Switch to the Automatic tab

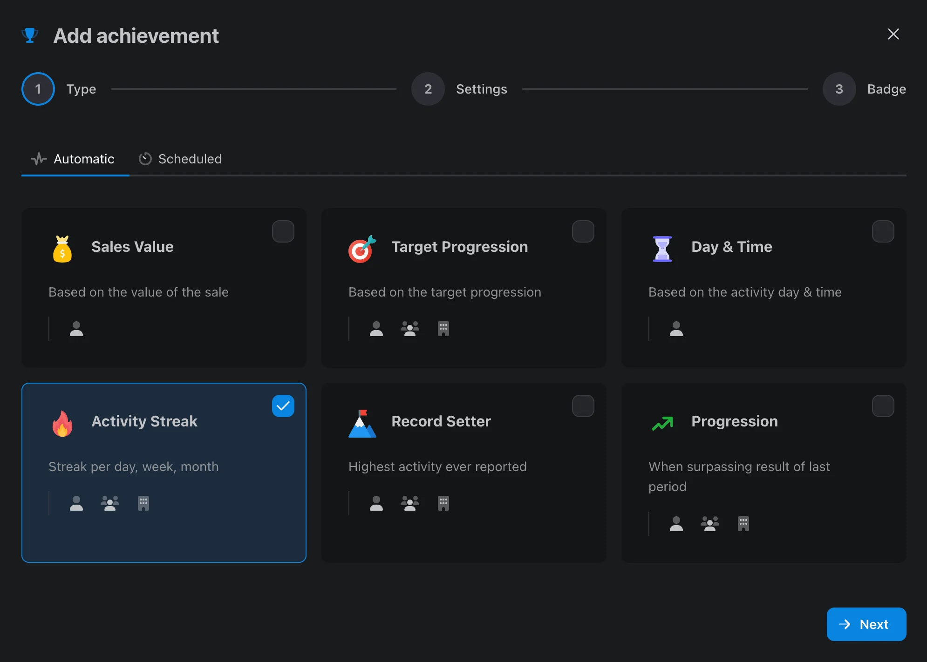click(75, 158)
